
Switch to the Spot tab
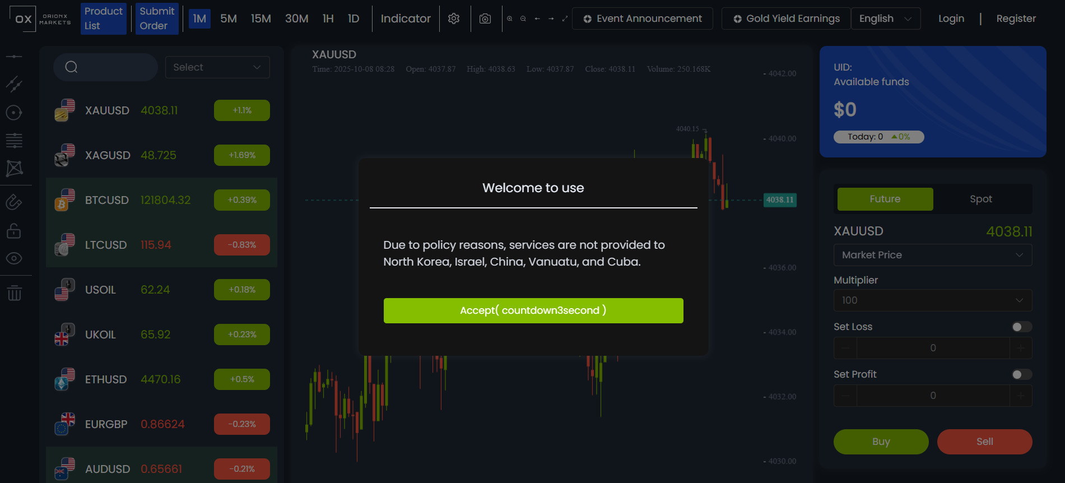[980, 199]
